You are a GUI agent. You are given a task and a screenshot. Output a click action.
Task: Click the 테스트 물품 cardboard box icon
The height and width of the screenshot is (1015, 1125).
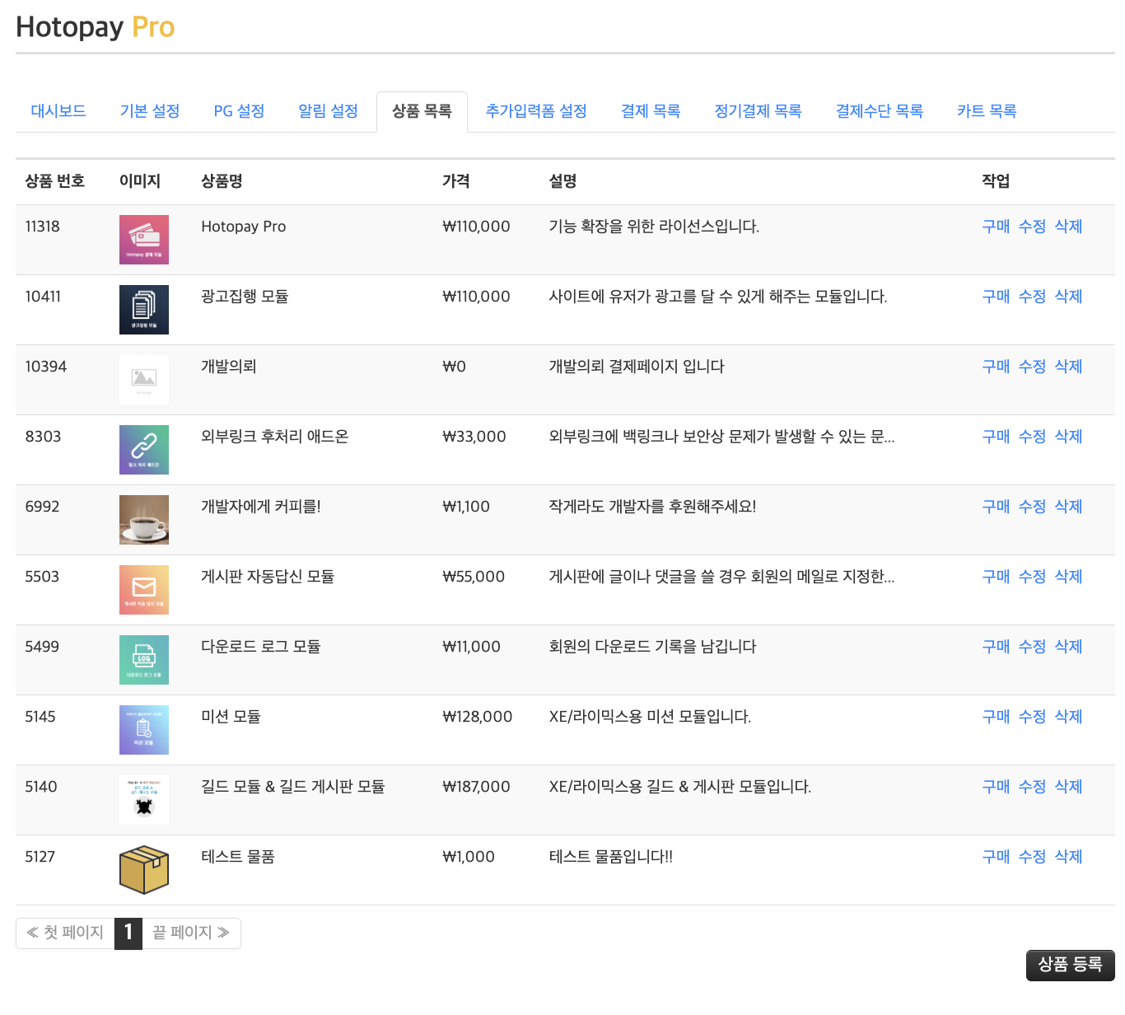(144, 870)
